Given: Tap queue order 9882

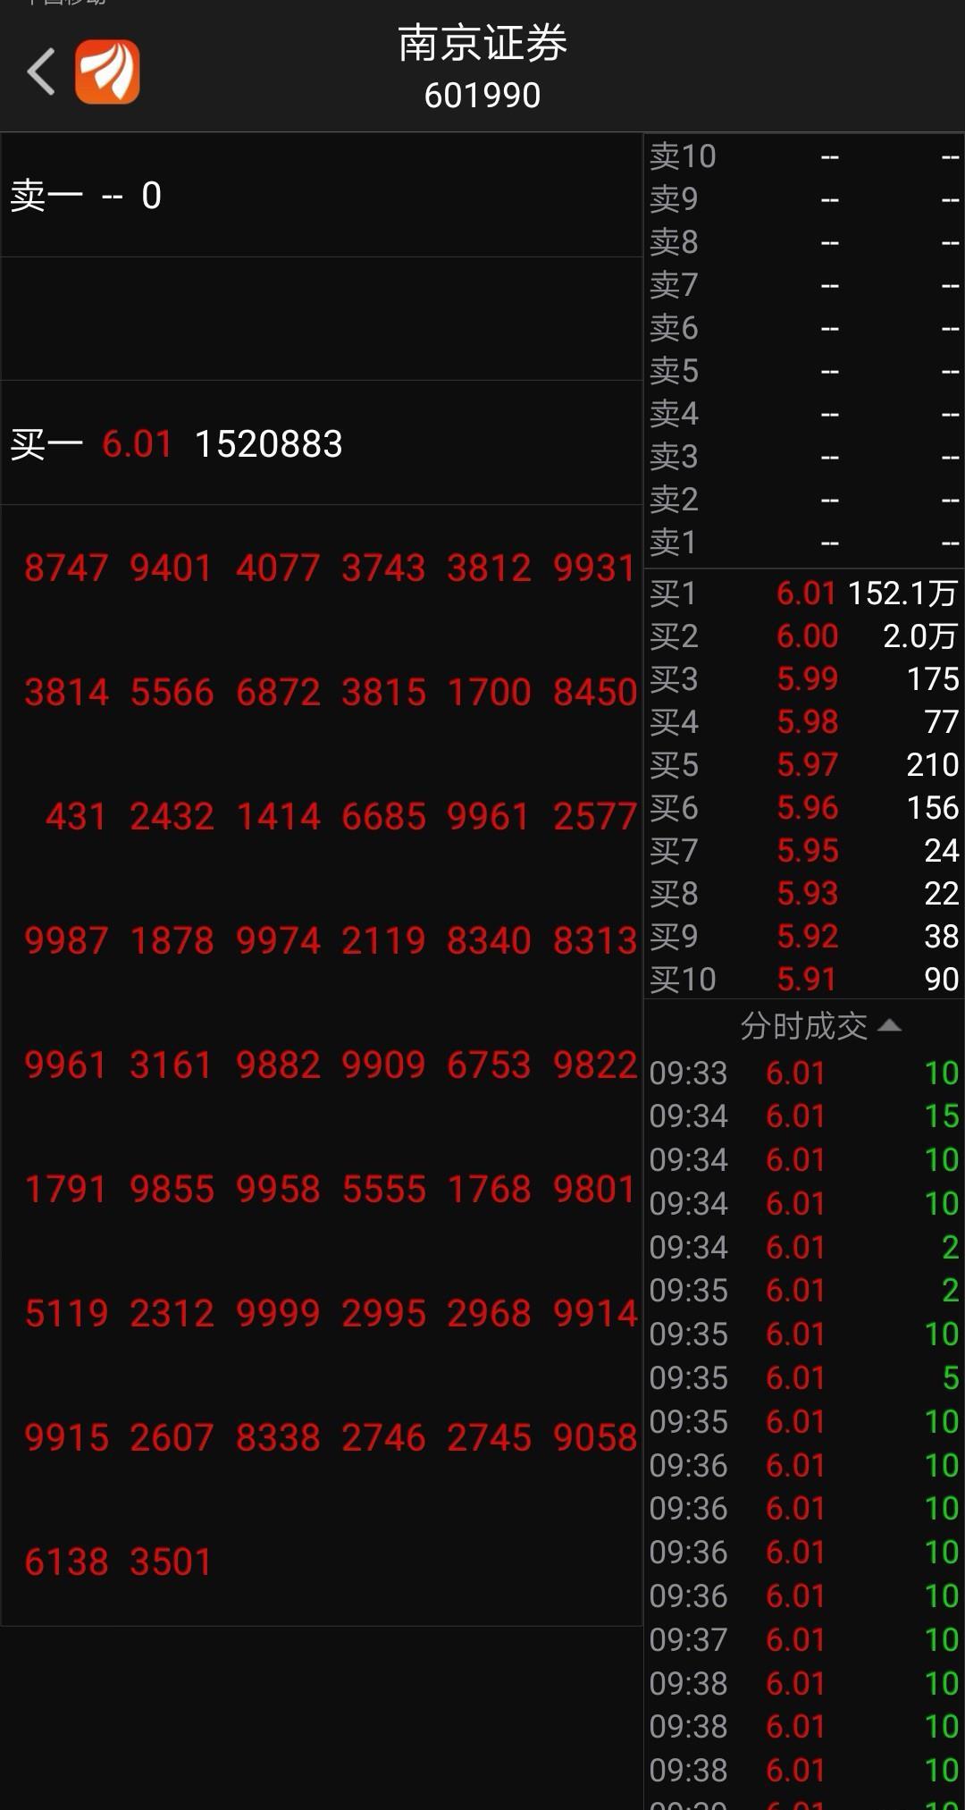Looking at the screenshot, I should [x=278, y=1065].
